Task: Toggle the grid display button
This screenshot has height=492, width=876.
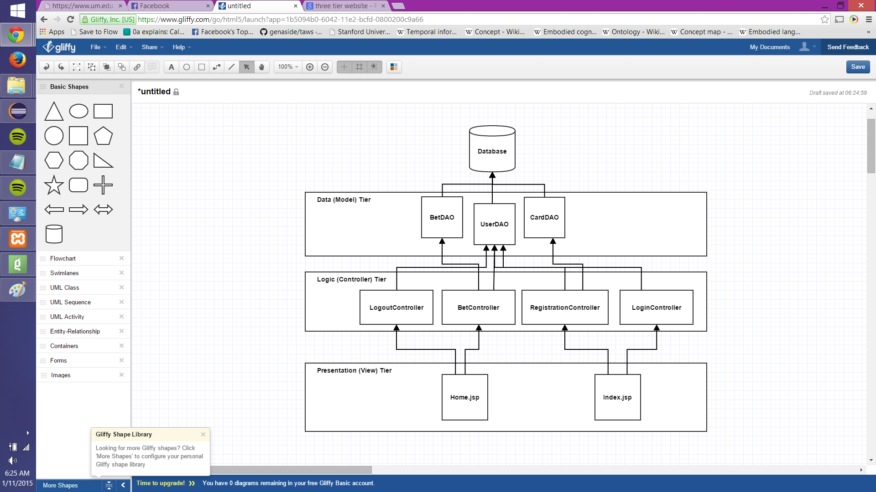Action: pos(360,67)
